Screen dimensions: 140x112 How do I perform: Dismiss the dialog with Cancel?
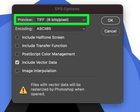(110, 31)
